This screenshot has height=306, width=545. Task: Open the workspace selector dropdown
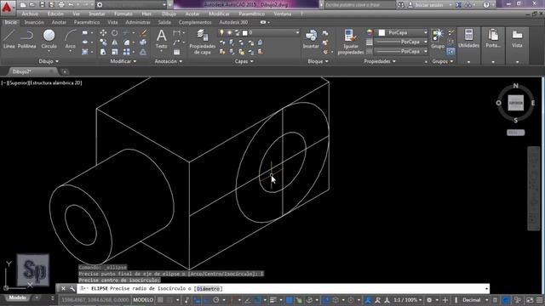coord(131,5)
